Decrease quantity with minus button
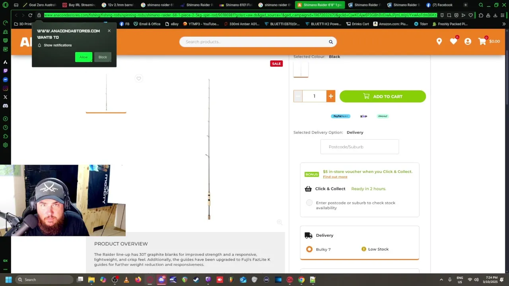The height and width of the screenshot is (286, 509). coord(298,96)
